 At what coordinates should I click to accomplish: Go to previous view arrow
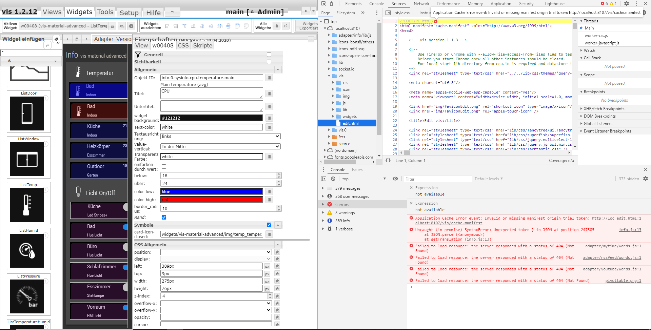pyautogui.click(x=67, y=39)
